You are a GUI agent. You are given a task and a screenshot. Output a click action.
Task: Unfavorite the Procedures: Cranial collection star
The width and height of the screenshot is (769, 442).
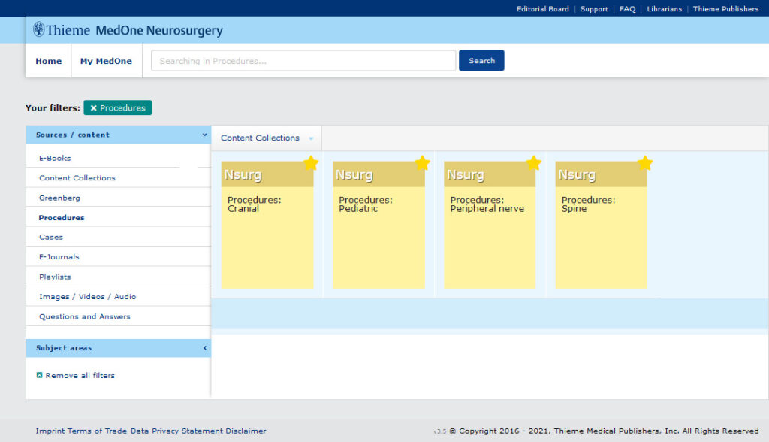click(x=312, y=162)
